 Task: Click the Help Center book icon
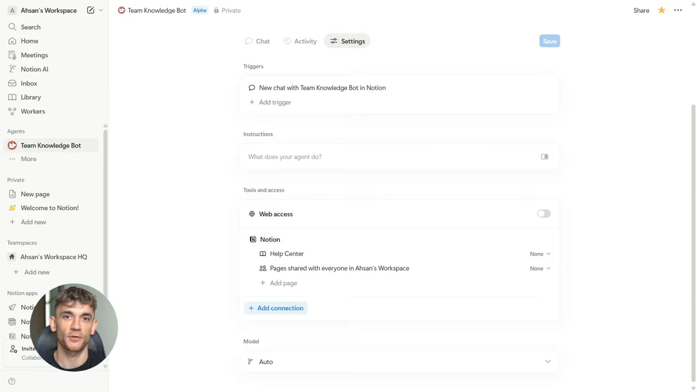(x=263, y=254)
